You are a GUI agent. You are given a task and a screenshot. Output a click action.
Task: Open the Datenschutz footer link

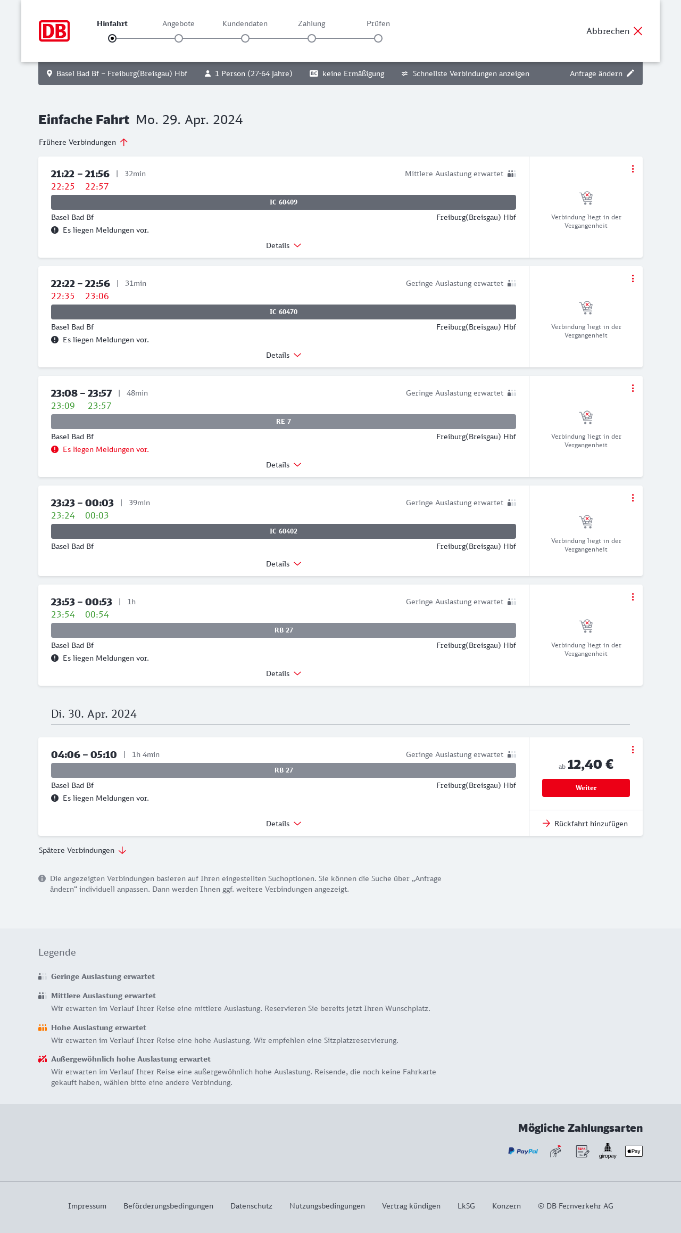(251, 1206)
